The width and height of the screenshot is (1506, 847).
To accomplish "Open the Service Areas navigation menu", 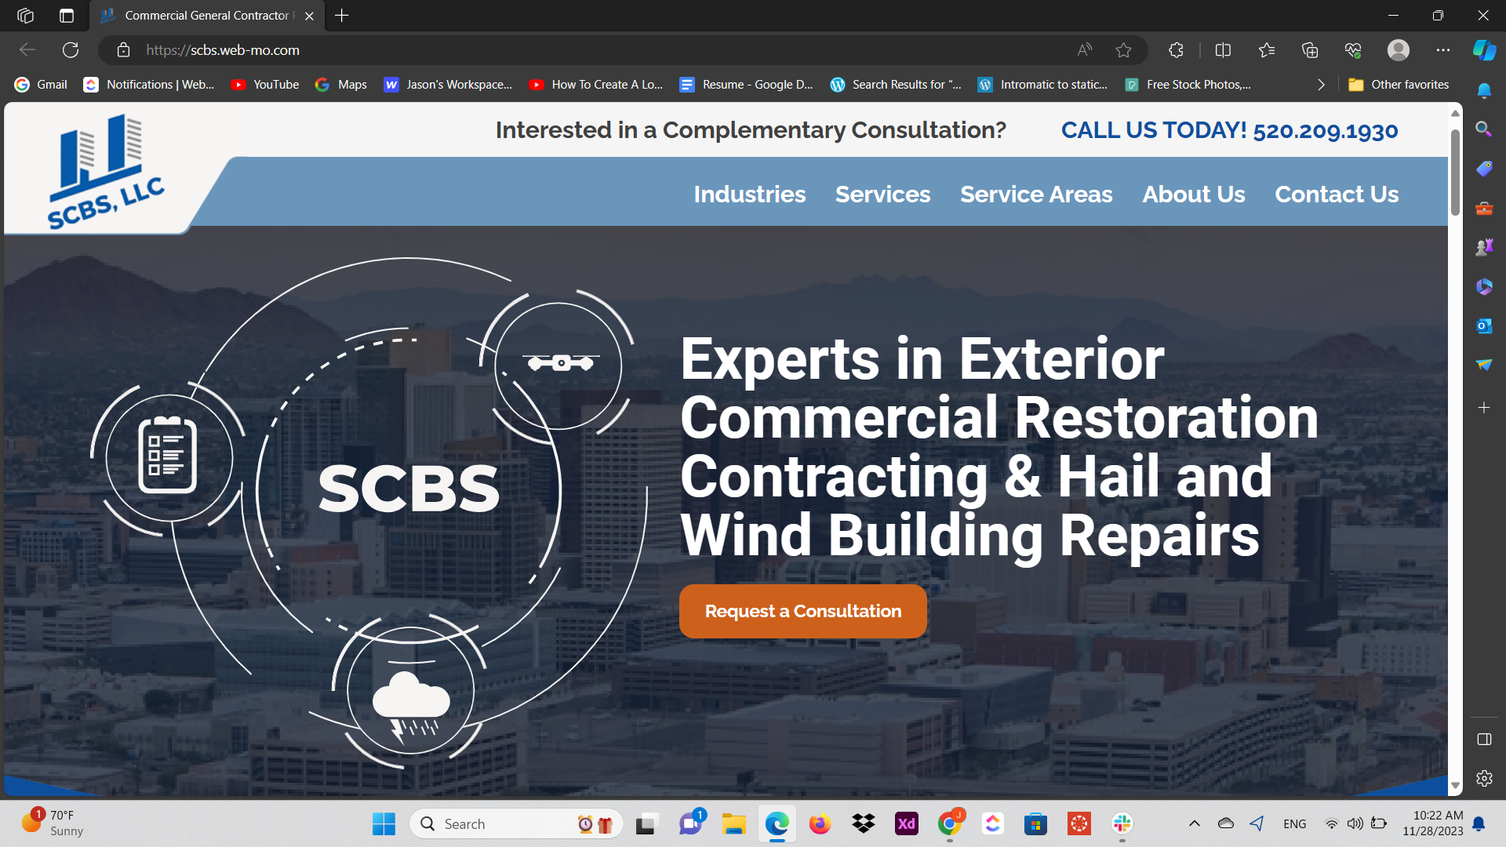I will 1036,194.
